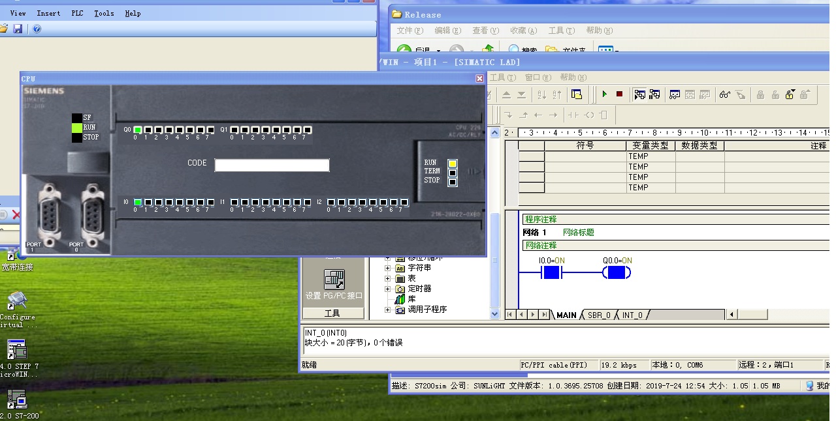Click the line down branch icon
This screenshot has height=421, width=836.
[509, 115]
